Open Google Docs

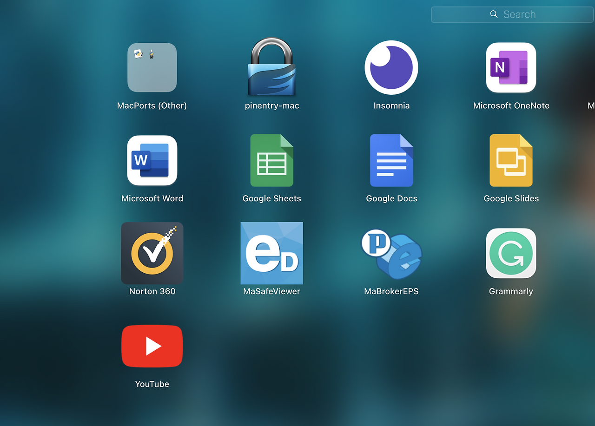point(391,160)
